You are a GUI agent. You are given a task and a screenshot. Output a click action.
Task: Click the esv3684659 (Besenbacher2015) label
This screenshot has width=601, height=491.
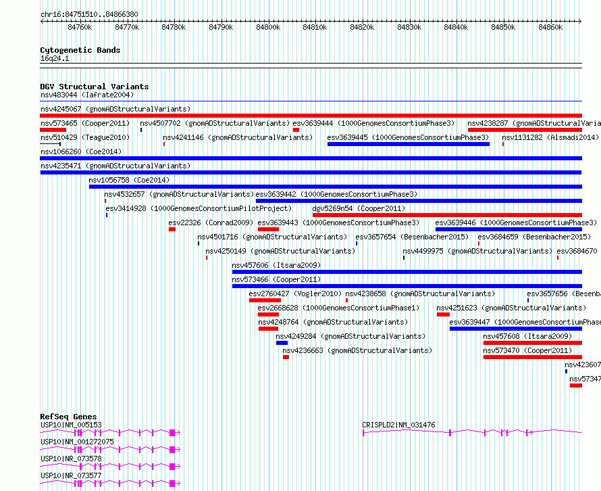click(534, 237)
